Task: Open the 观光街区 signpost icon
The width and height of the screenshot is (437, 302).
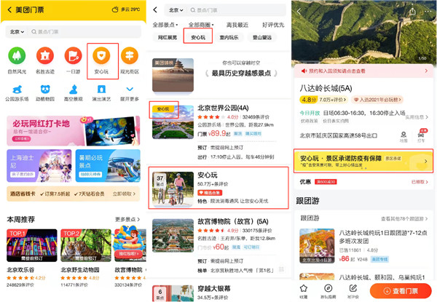Action: [x=129, y=56]
